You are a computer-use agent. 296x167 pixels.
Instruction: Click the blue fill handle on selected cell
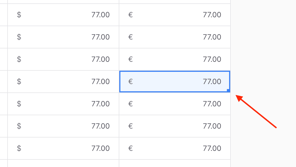[x=228, y=90]
